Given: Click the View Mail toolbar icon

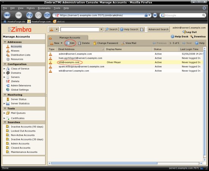Looking at the screenshot, I should point(123,43).
